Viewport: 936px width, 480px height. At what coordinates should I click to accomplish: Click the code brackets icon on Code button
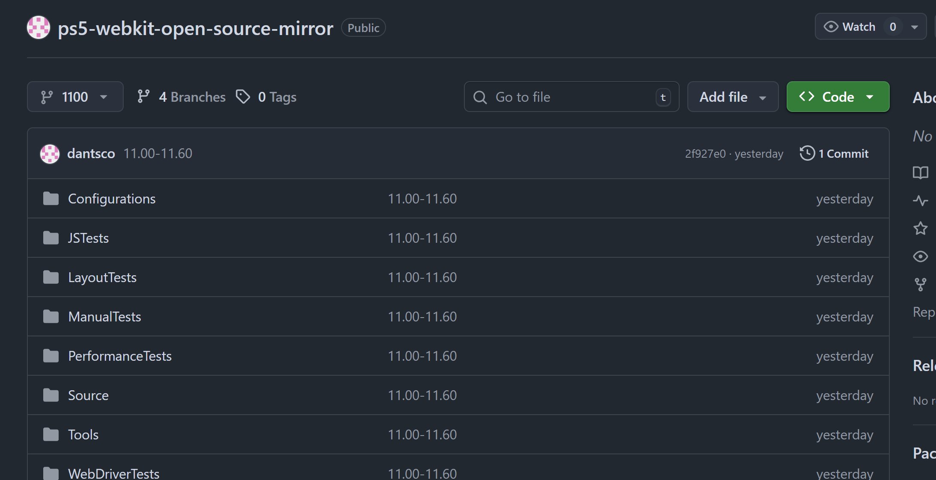point(807,97)
